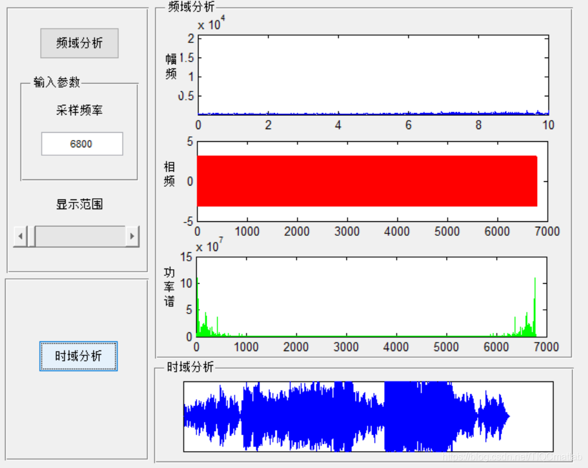
Task: Click the 频域分析 button
Action: [x=79, y=43]
